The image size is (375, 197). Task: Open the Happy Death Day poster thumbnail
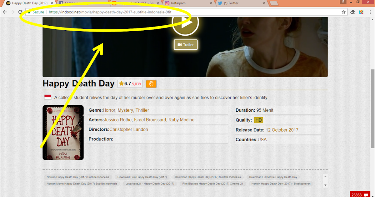click(x=63, y=133)
